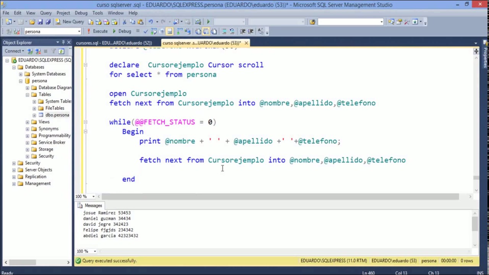Click the Decrease Indent icon
489x275 pixels.
tap(243, 31)
